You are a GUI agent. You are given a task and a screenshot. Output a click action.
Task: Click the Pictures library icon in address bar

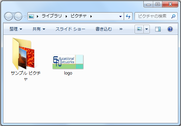31,16
